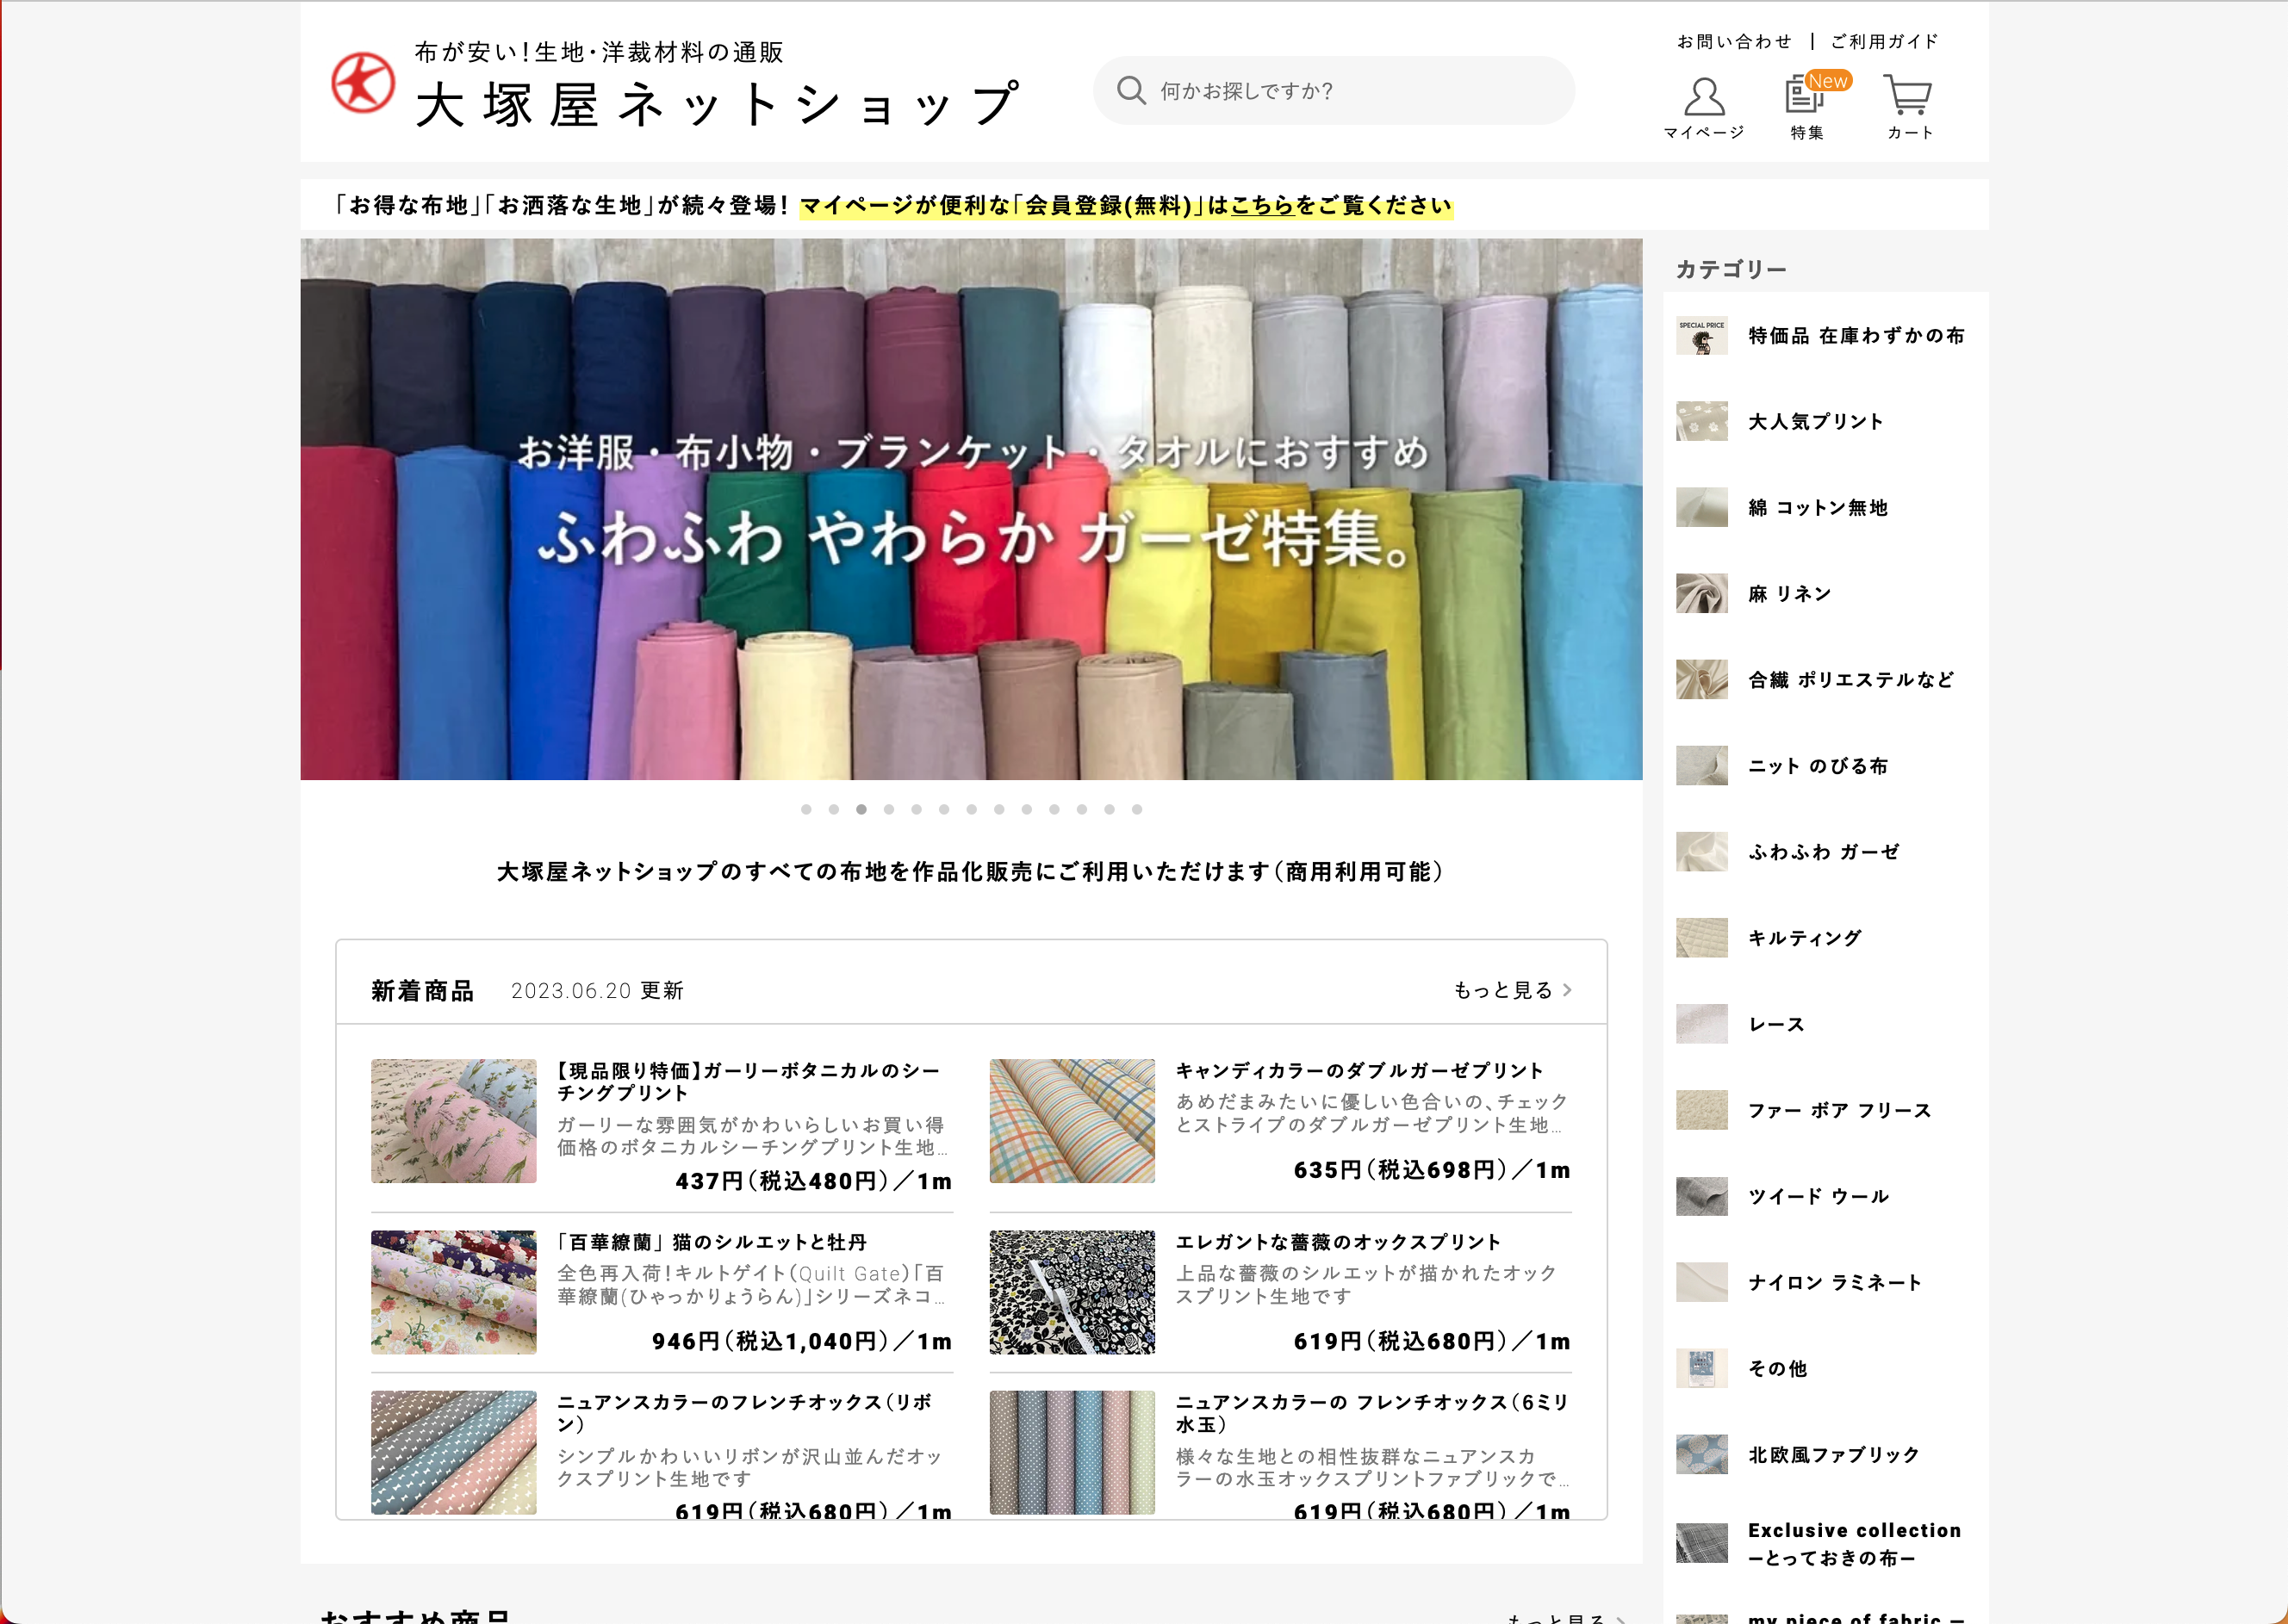Screen dimensions: 2288x1624
Task: Open キャンディカラーのダブルガーゼプリント product link
Action: coord(1358,1071)
